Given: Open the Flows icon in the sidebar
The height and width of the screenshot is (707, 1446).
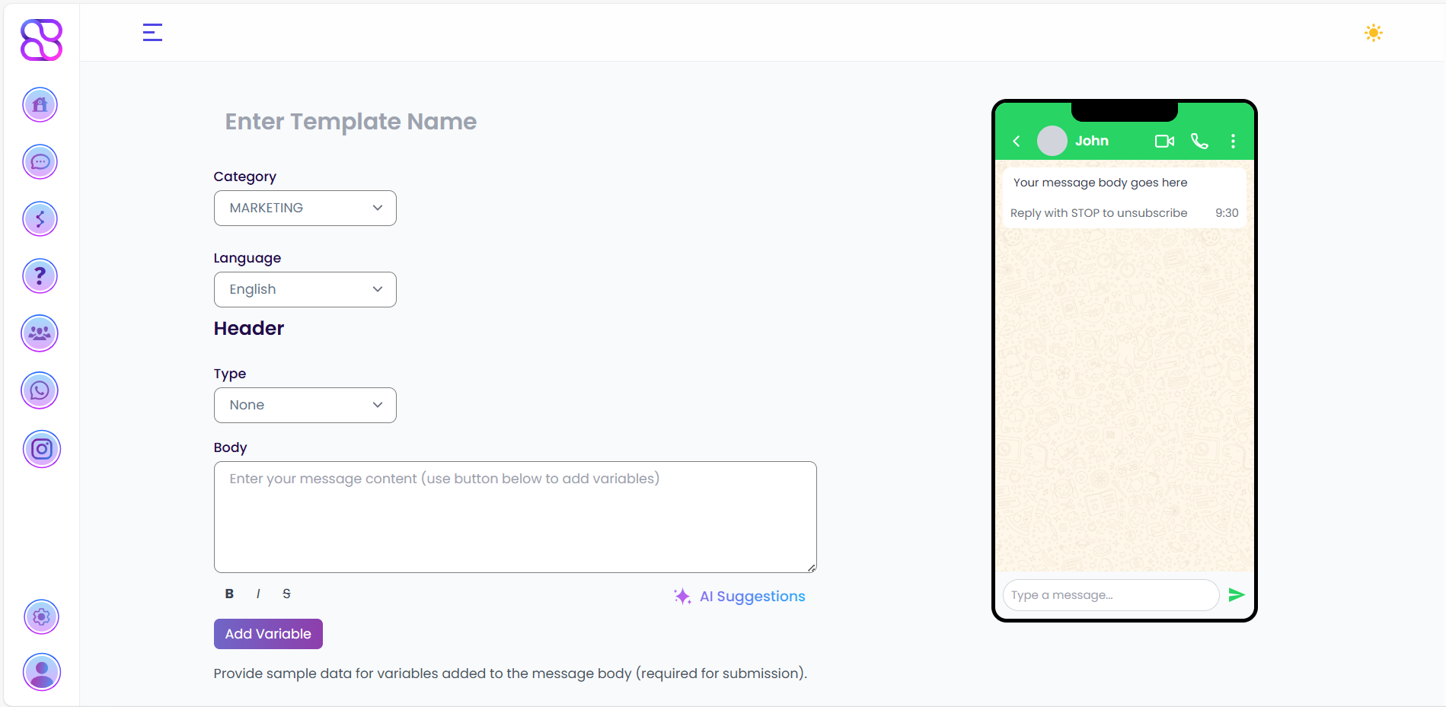Looking at the screenshot, I should point(40,218).
